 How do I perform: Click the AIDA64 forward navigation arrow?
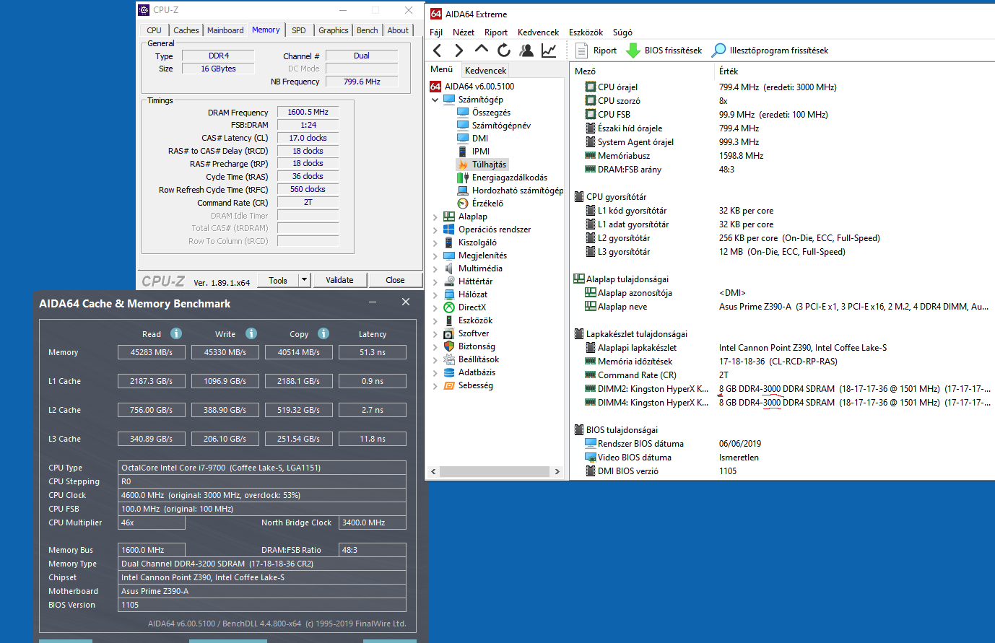click(x=459, y=50)
